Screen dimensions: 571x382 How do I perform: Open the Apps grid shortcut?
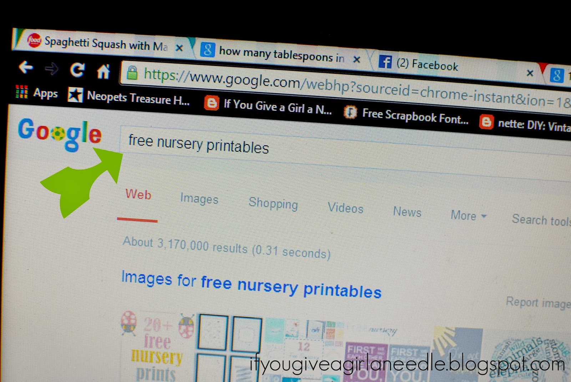pyautogui.click(x=36, y=92)
